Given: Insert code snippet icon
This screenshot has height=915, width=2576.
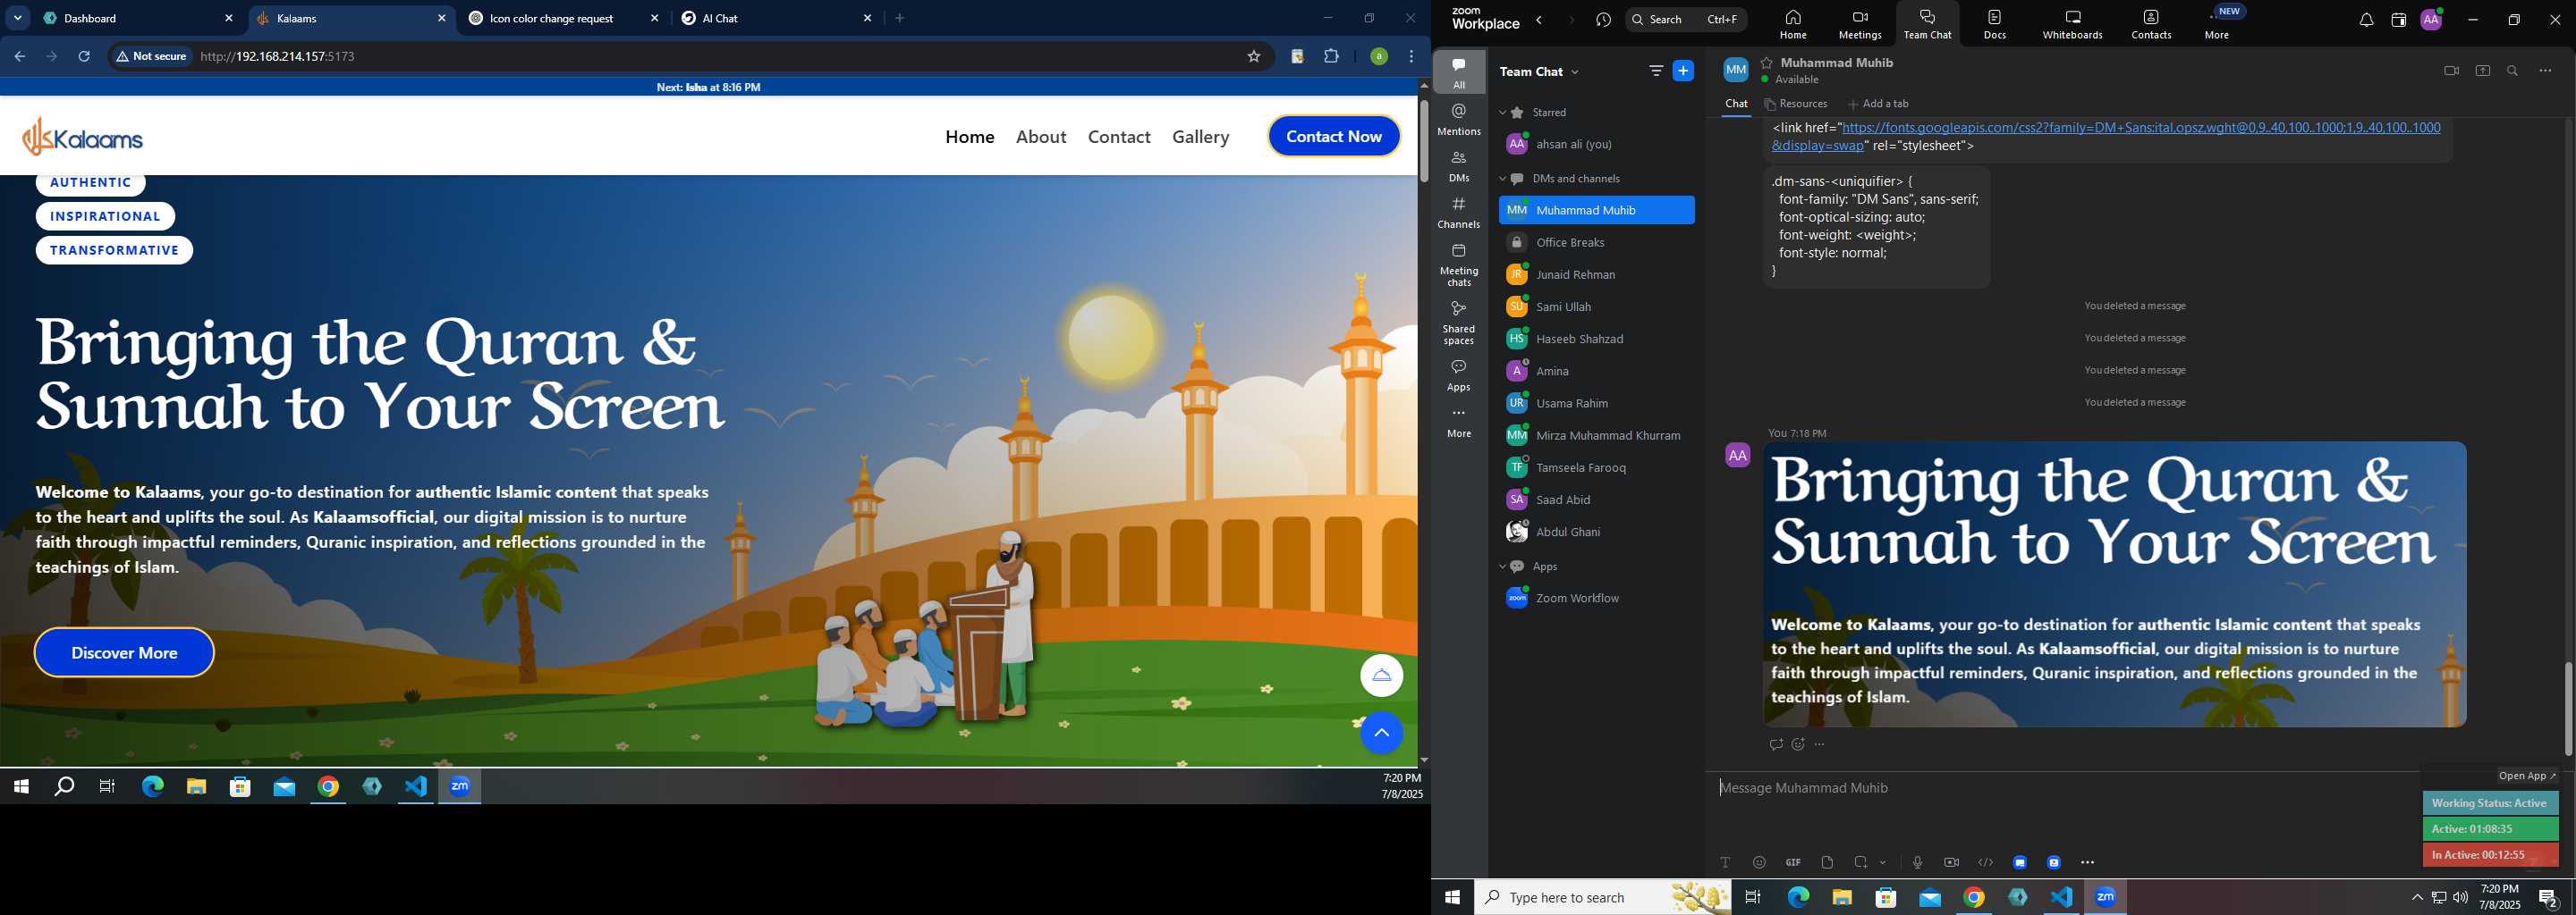Looking at the screenshot, I should (1985, 863).
